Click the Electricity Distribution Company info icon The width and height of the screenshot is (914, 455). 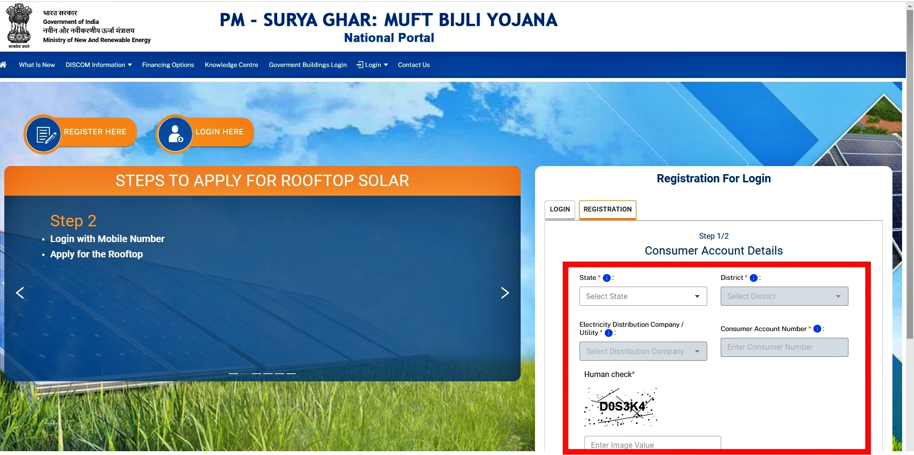tap(609, 333)
